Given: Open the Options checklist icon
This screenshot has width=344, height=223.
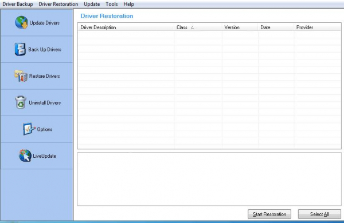Looking at the screenshot, I should (x=29, y=129).
